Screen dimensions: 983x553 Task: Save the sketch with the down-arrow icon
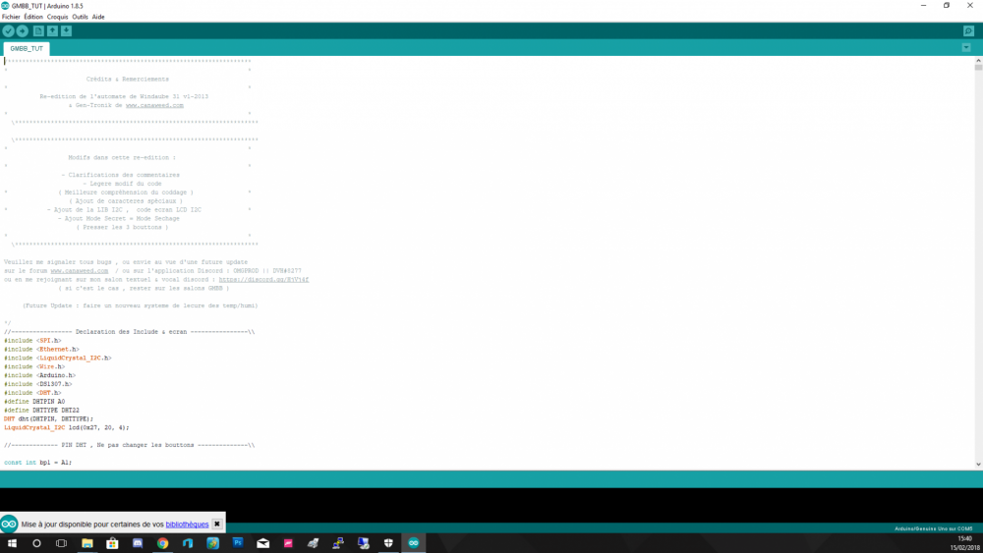coord(66,30)
